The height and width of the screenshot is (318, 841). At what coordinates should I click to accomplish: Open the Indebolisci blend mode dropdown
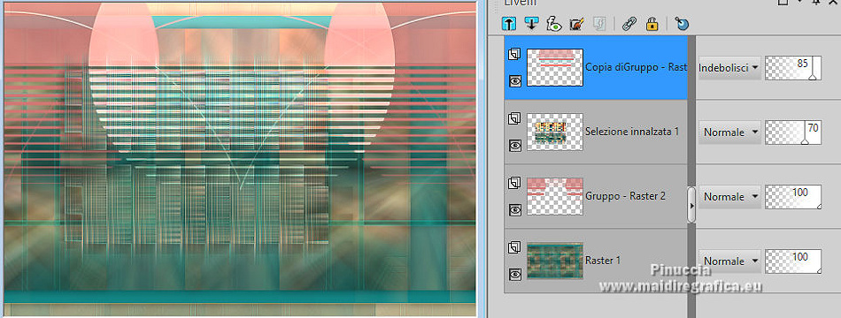(x=729, y=68)
